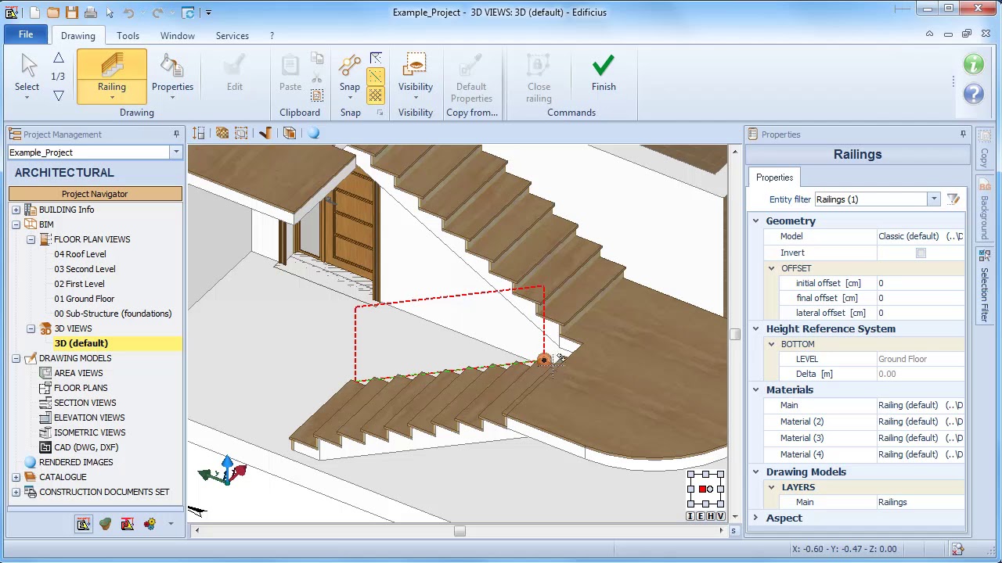Click the blue question mark help icon
This screenshot has width=1002, height=563.
pos(974,94)
